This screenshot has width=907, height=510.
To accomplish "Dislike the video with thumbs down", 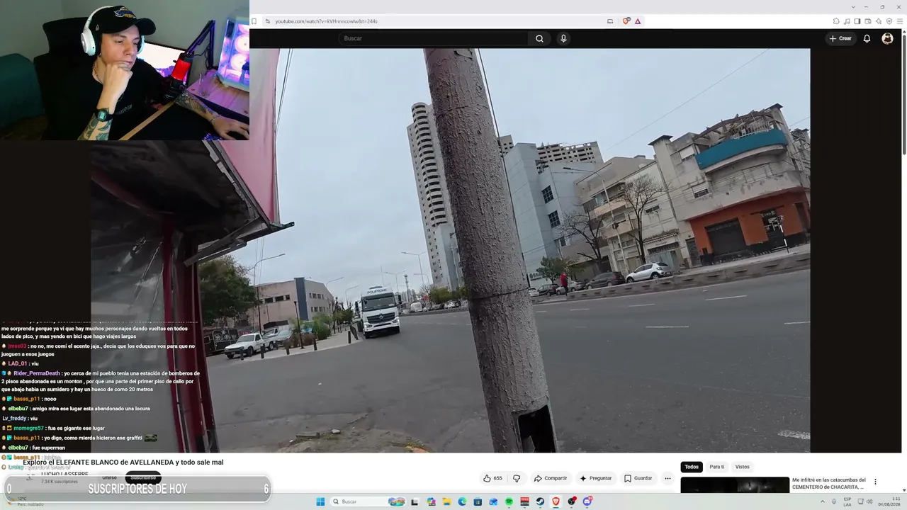I will click(517, 478).
